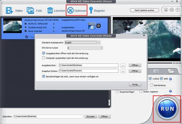Viewport: 182px width, 124px height.
Task: Click the 'Keine Untertitel' text
Action: pos(35,31)
